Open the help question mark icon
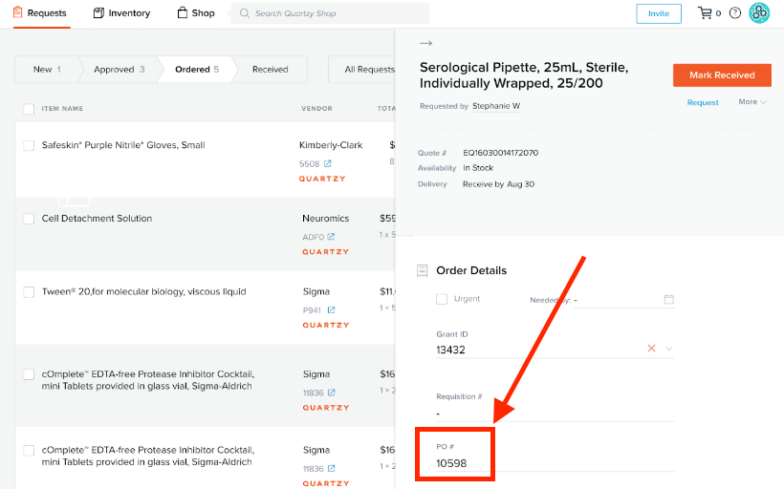 (734, 13)
